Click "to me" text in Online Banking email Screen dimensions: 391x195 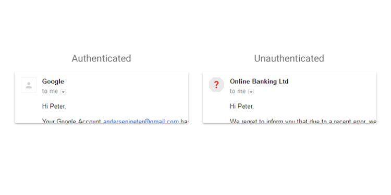coord(238,92)
